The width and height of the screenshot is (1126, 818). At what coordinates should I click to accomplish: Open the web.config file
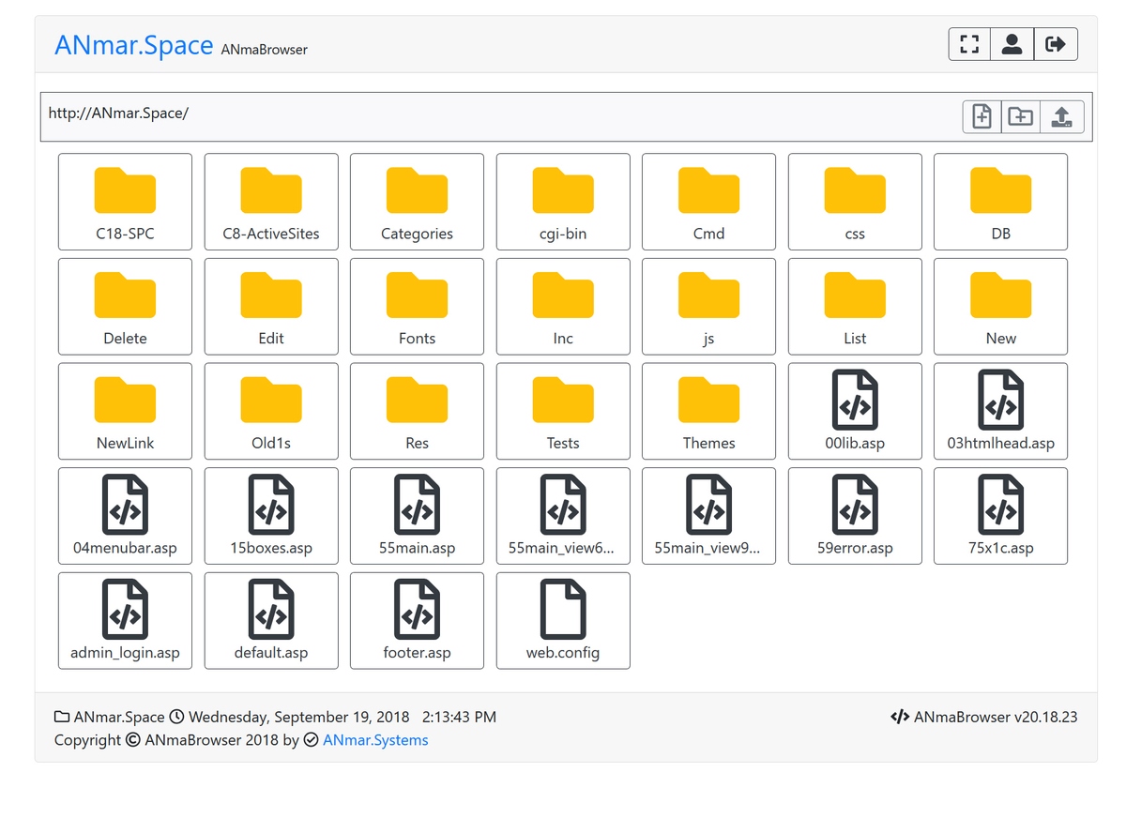[x=563, y=620]
